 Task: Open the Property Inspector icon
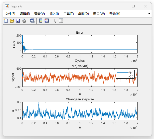pyautogui.click(x=61, y=21)
